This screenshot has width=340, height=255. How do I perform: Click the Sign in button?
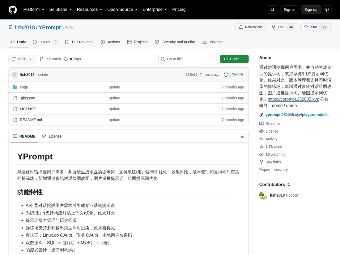click(x=289, y=10)
